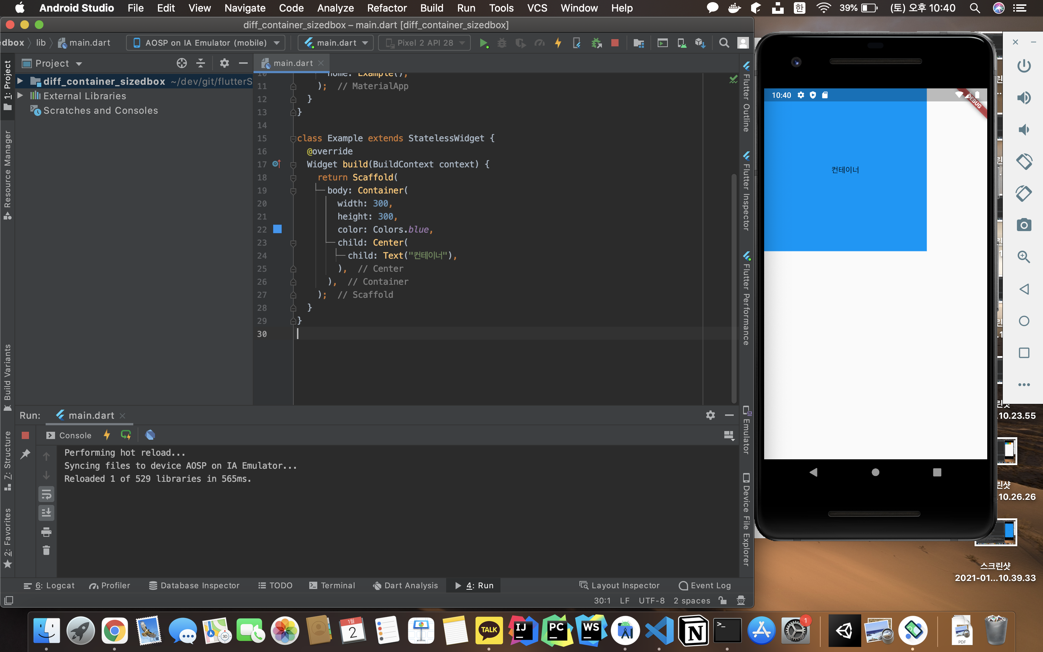Image resolution: width=1043 pixels, height=652 pixels.
Task: Toggle scroll to end in console
Action: 47,513
